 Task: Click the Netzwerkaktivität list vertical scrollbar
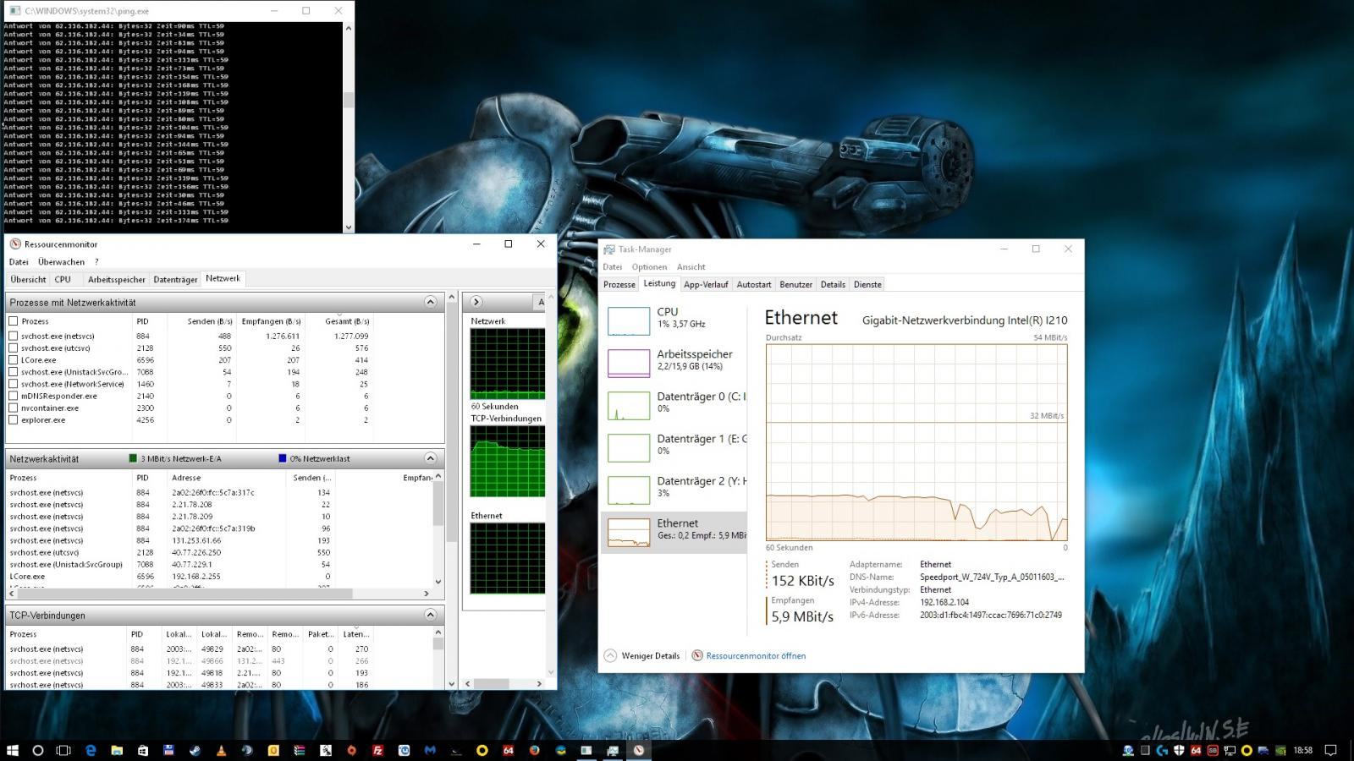point(438,528)
